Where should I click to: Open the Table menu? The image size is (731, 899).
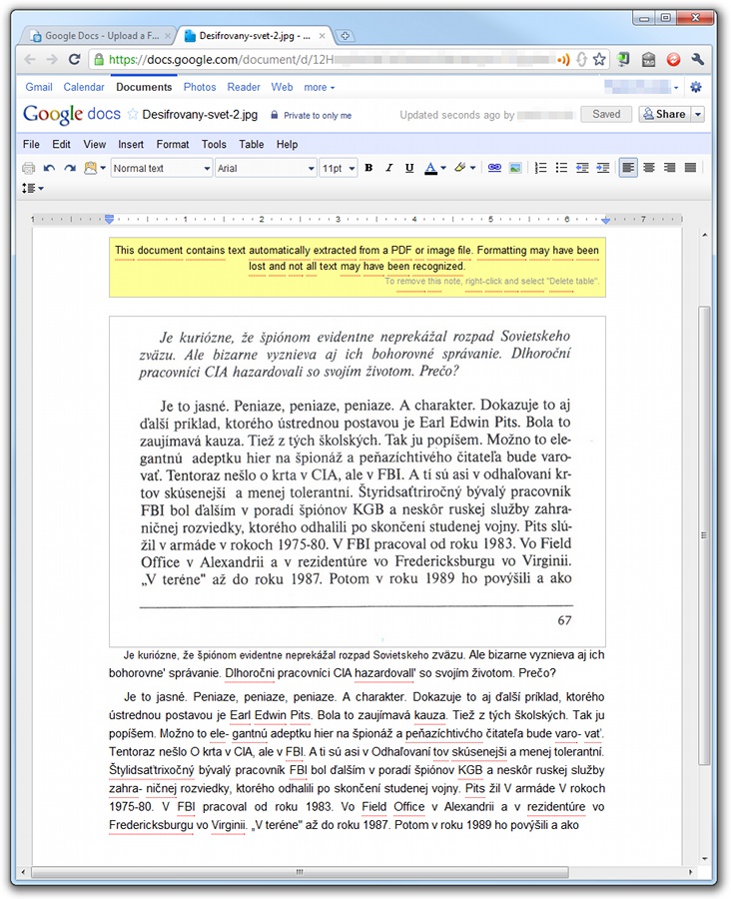pos(251,144)
